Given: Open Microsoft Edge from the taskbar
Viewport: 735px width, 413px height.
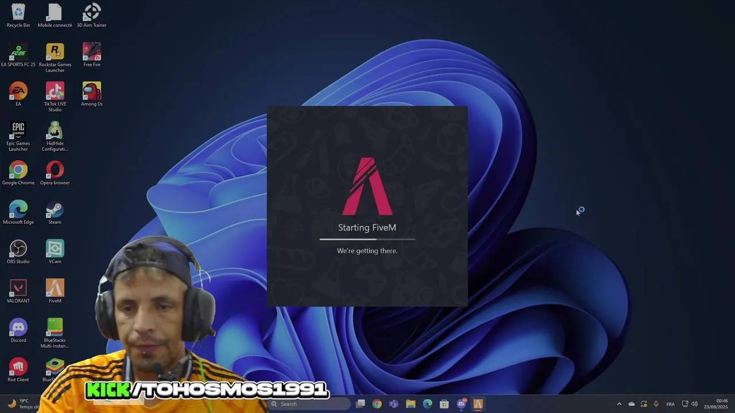Looking at the screenshot, I should coord(427,404).
